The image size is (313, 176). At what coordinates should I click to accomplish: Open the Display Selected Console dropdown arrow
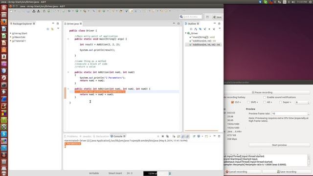coord(202,136)
